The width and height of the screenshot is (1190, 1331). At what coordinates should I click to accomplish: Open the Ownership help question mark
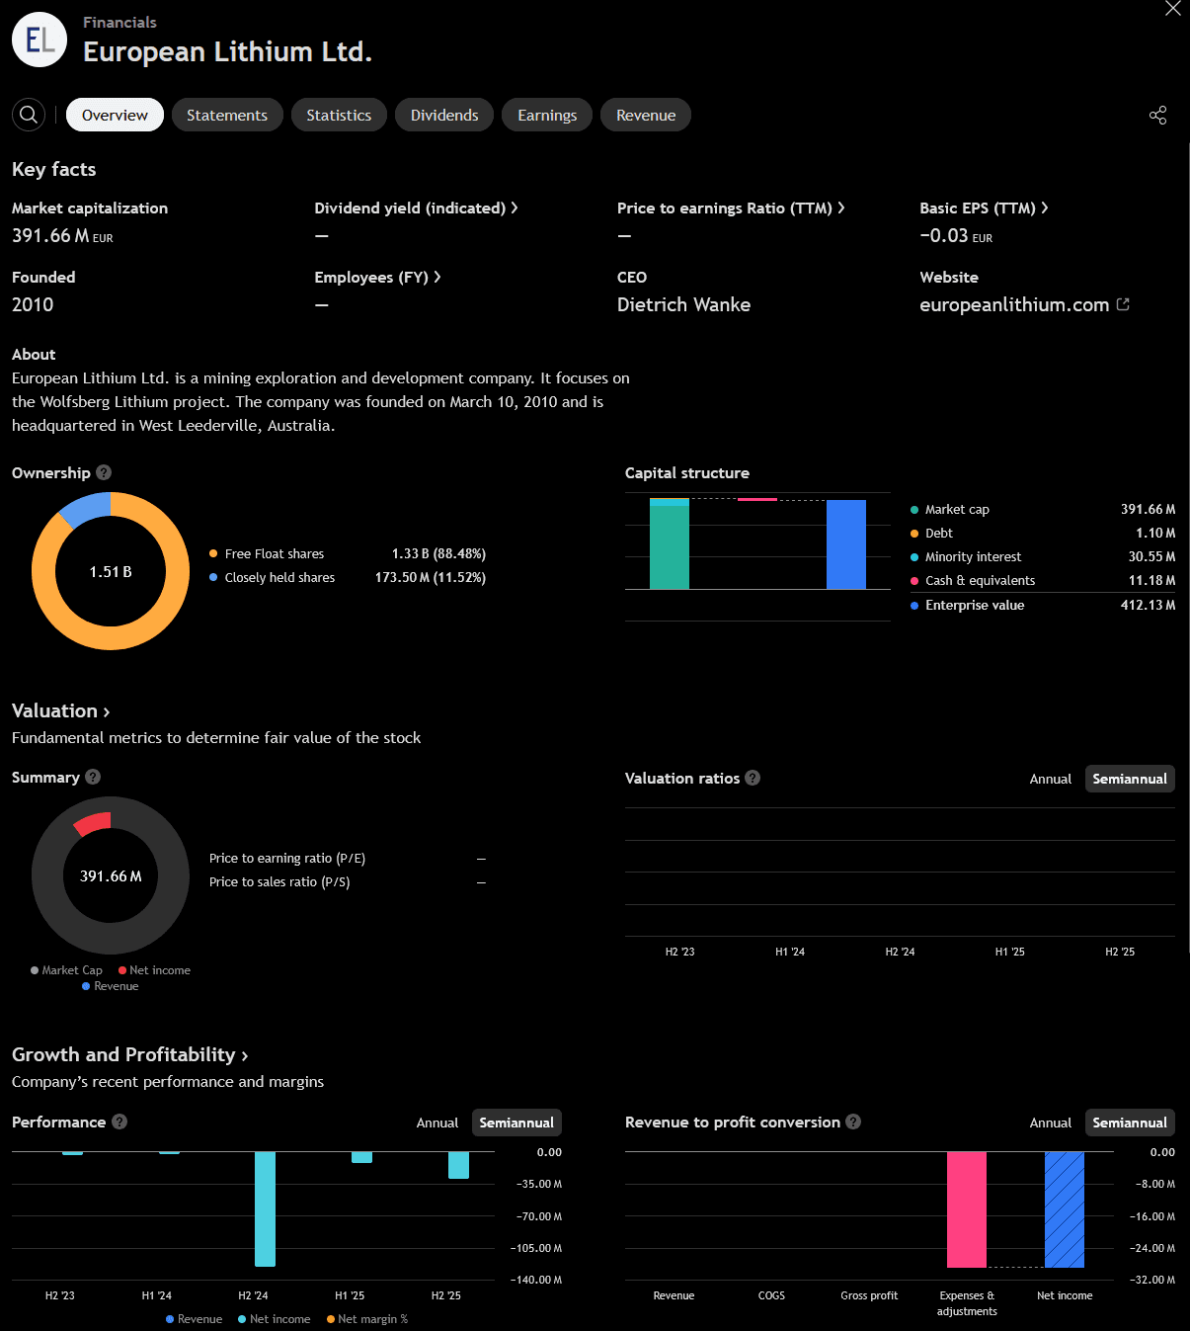pyautogui.click(x=104, y=472)
